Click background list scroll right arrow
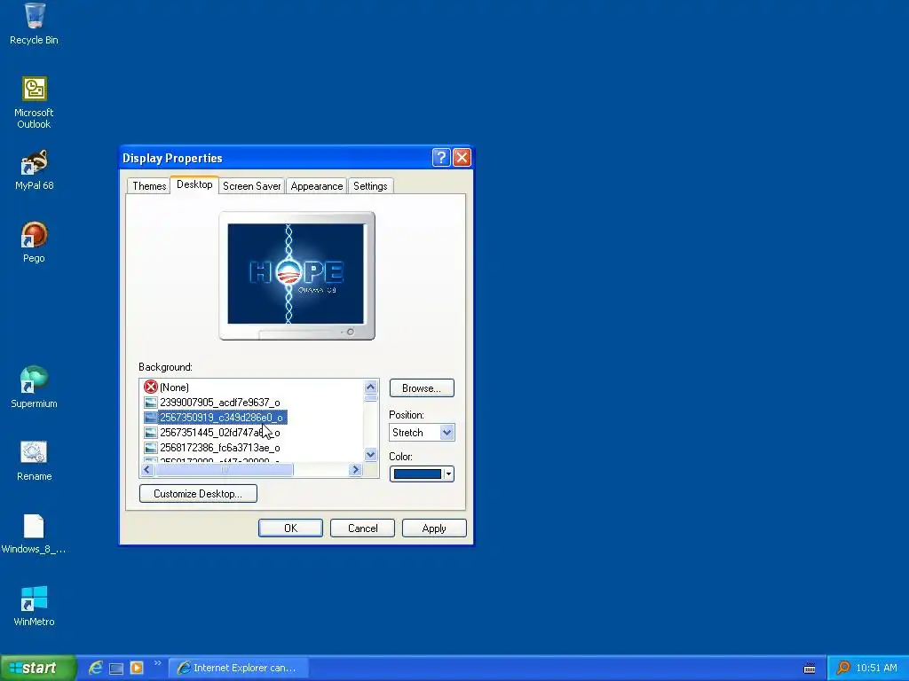The height and width of the screenshot is (681, 909). click(355, 470)
